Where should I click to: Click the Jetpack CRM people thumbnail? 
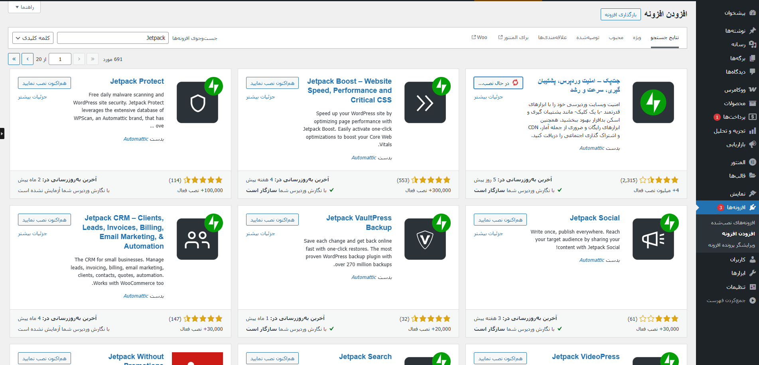point(197,239)
